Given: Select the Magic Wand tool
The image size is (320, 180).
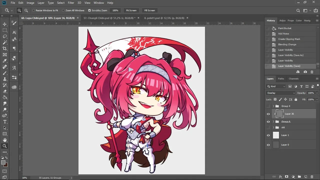Looking at the screenshot, I should point(4,42).
